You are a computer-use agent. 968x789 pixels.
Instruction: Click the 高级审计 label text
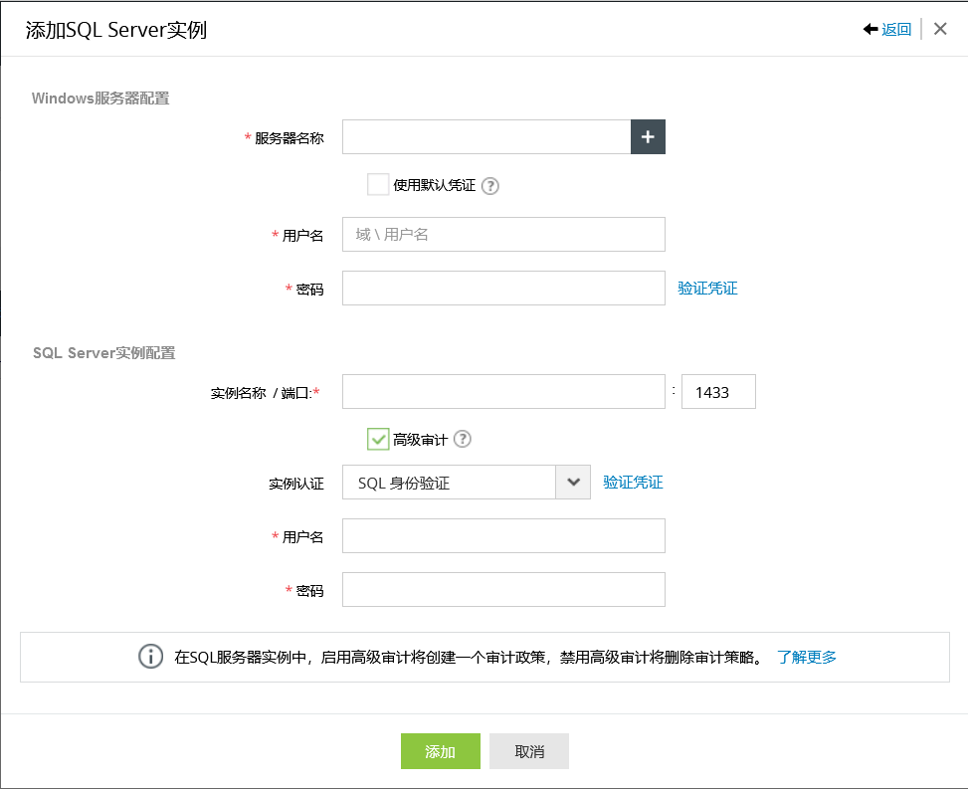click(420, 440)
